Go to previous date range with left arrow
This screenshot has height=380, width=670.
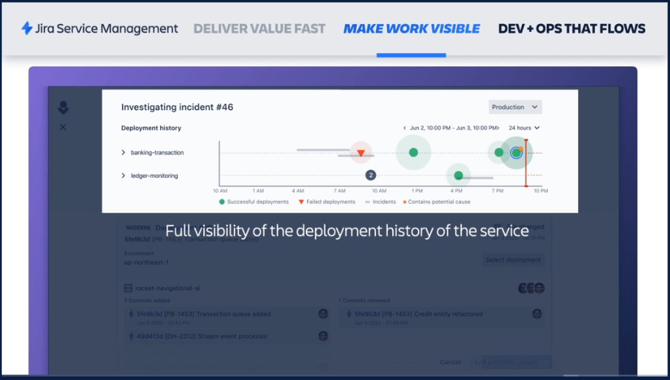click(404, 128)
